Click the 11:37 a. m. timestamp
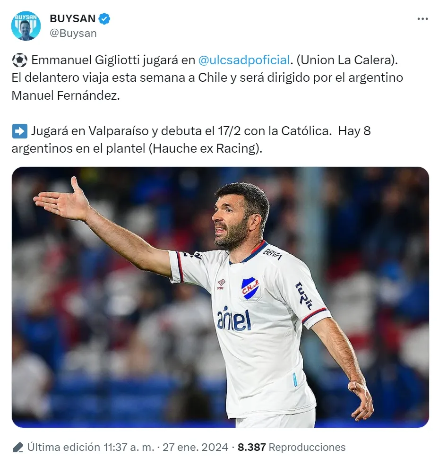Screen dimensions: 439x466 [x=129, y=447]
